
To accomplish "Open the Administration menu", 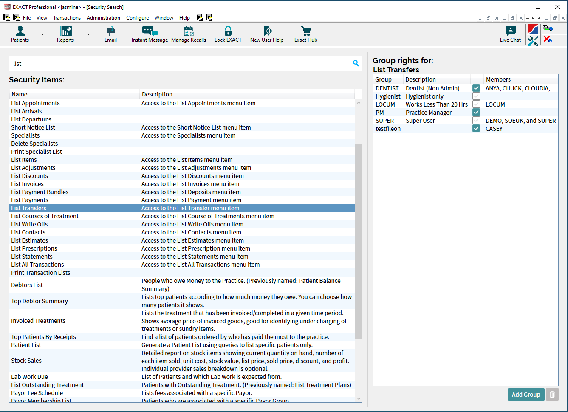I will [x=103, y=18].
